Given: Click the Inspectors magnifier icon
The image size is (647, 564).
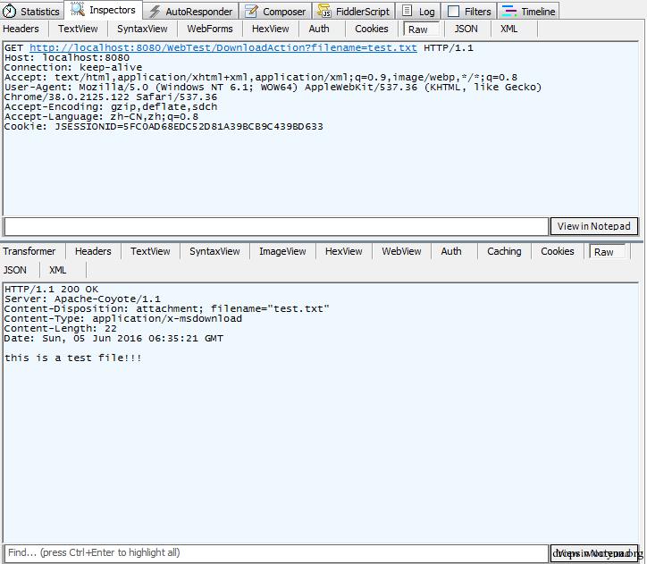Looking at the screenshot, I should coord(77,10).
